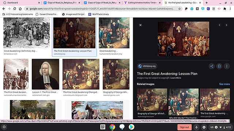
Task: Select the humanitiesforwisdom.org Great Awakening image
Action: tap(114, 33)
